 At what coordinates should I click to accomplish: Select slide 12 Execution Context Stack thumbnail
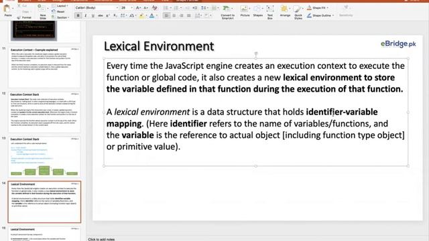[44, 112]
